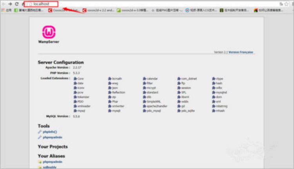Open the cocos2d-x 2.2 bookmark
The height and width of the screenshot is (169, 294).
(x=98, y=10)
